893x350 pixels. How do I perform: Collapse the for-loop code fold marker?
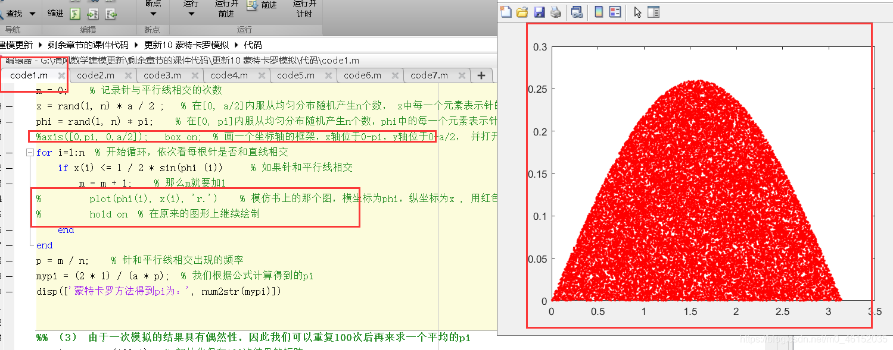[30, 153]
